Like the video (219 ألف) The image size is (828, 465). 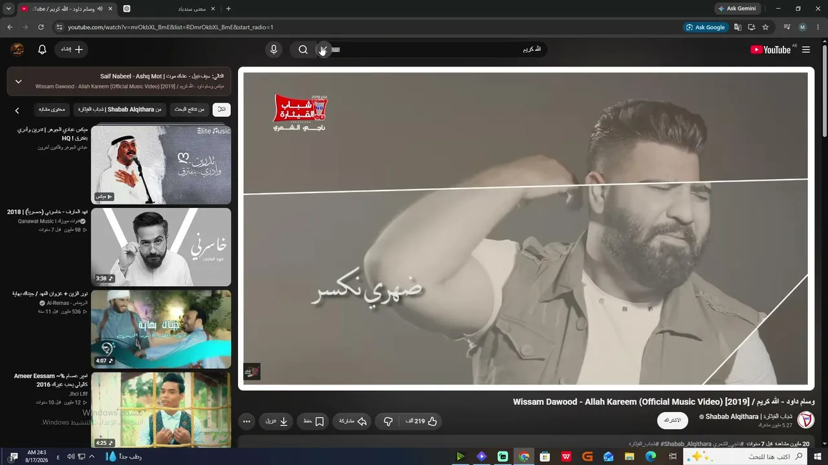[x=422, y=421]
